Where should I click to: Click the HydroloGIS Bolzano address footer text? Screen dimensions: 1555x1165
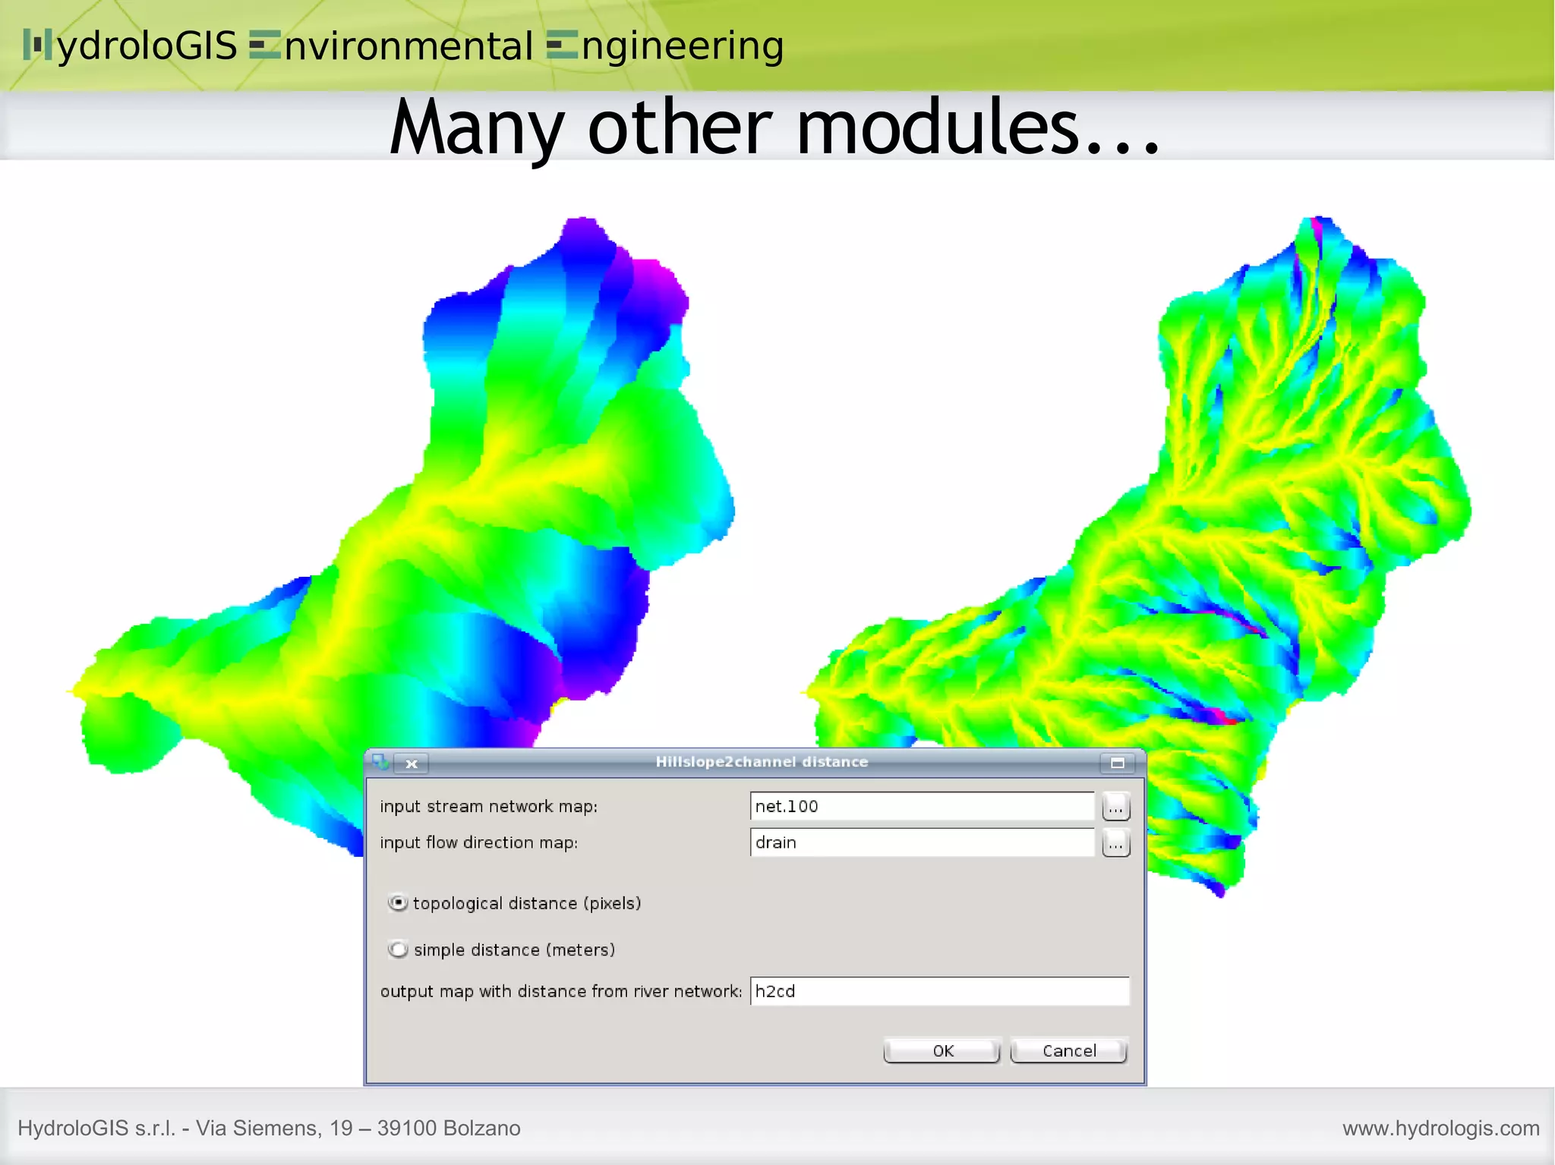[269, 1128]
